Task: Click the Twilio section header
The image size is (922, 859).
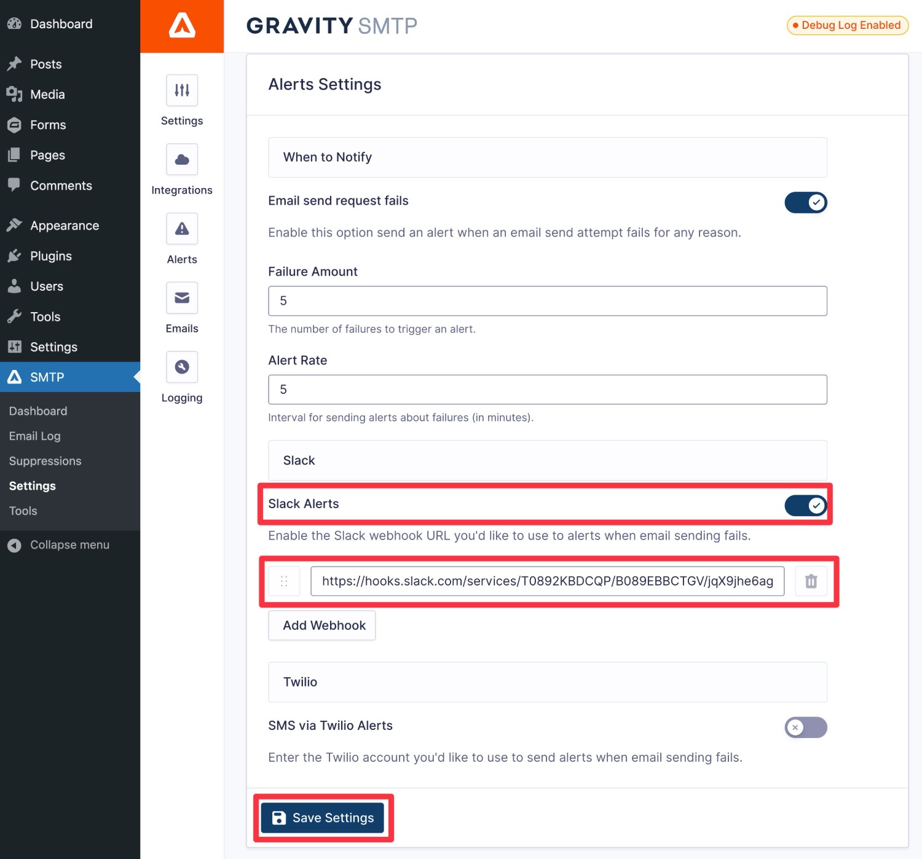Action: [548, 682]
